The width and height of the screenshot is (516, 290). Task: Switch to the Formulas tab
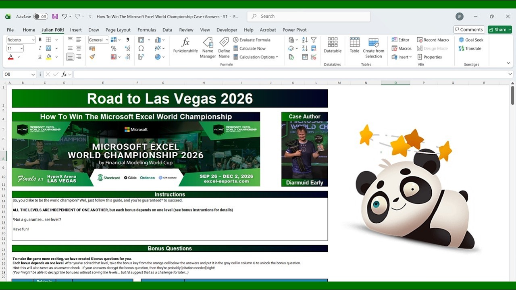tap(147, 30)
